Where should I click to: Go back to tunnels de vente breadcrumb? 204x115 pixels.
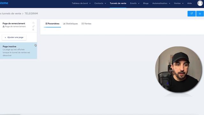coord(11,13)
